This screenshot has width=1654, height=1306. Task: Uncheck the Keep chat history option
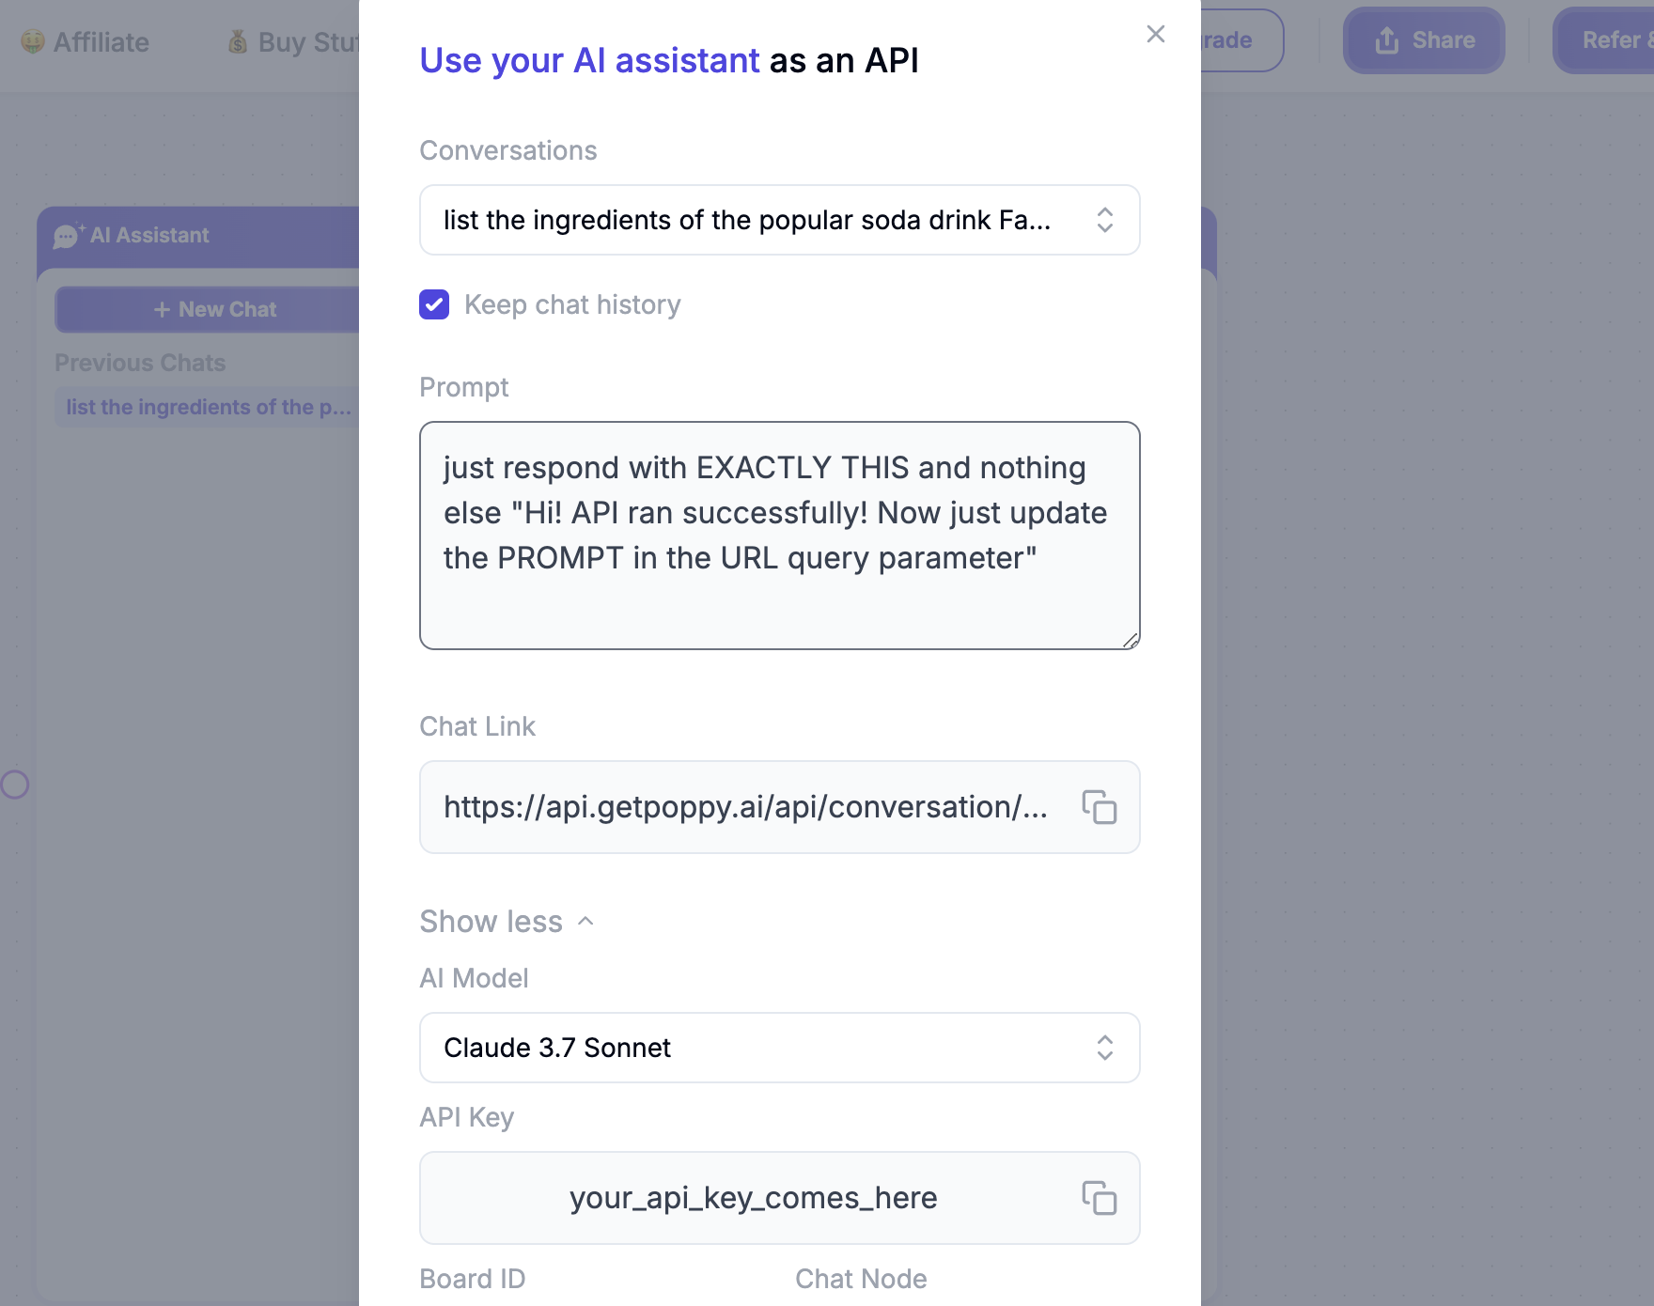pyautogui.click(x=433, y=304)
